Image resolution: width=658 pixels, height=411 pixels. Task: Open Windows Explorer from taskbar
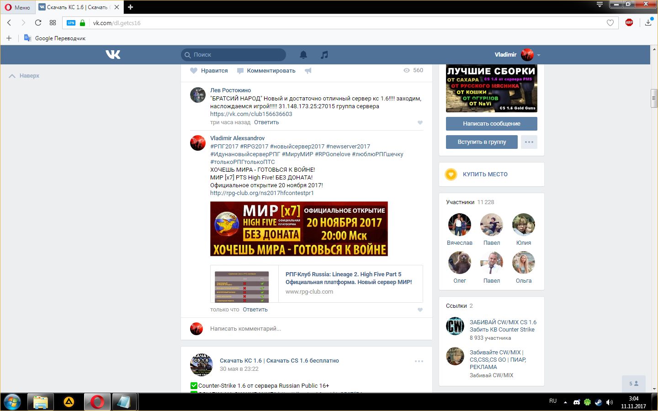click(x=41, y=402)
